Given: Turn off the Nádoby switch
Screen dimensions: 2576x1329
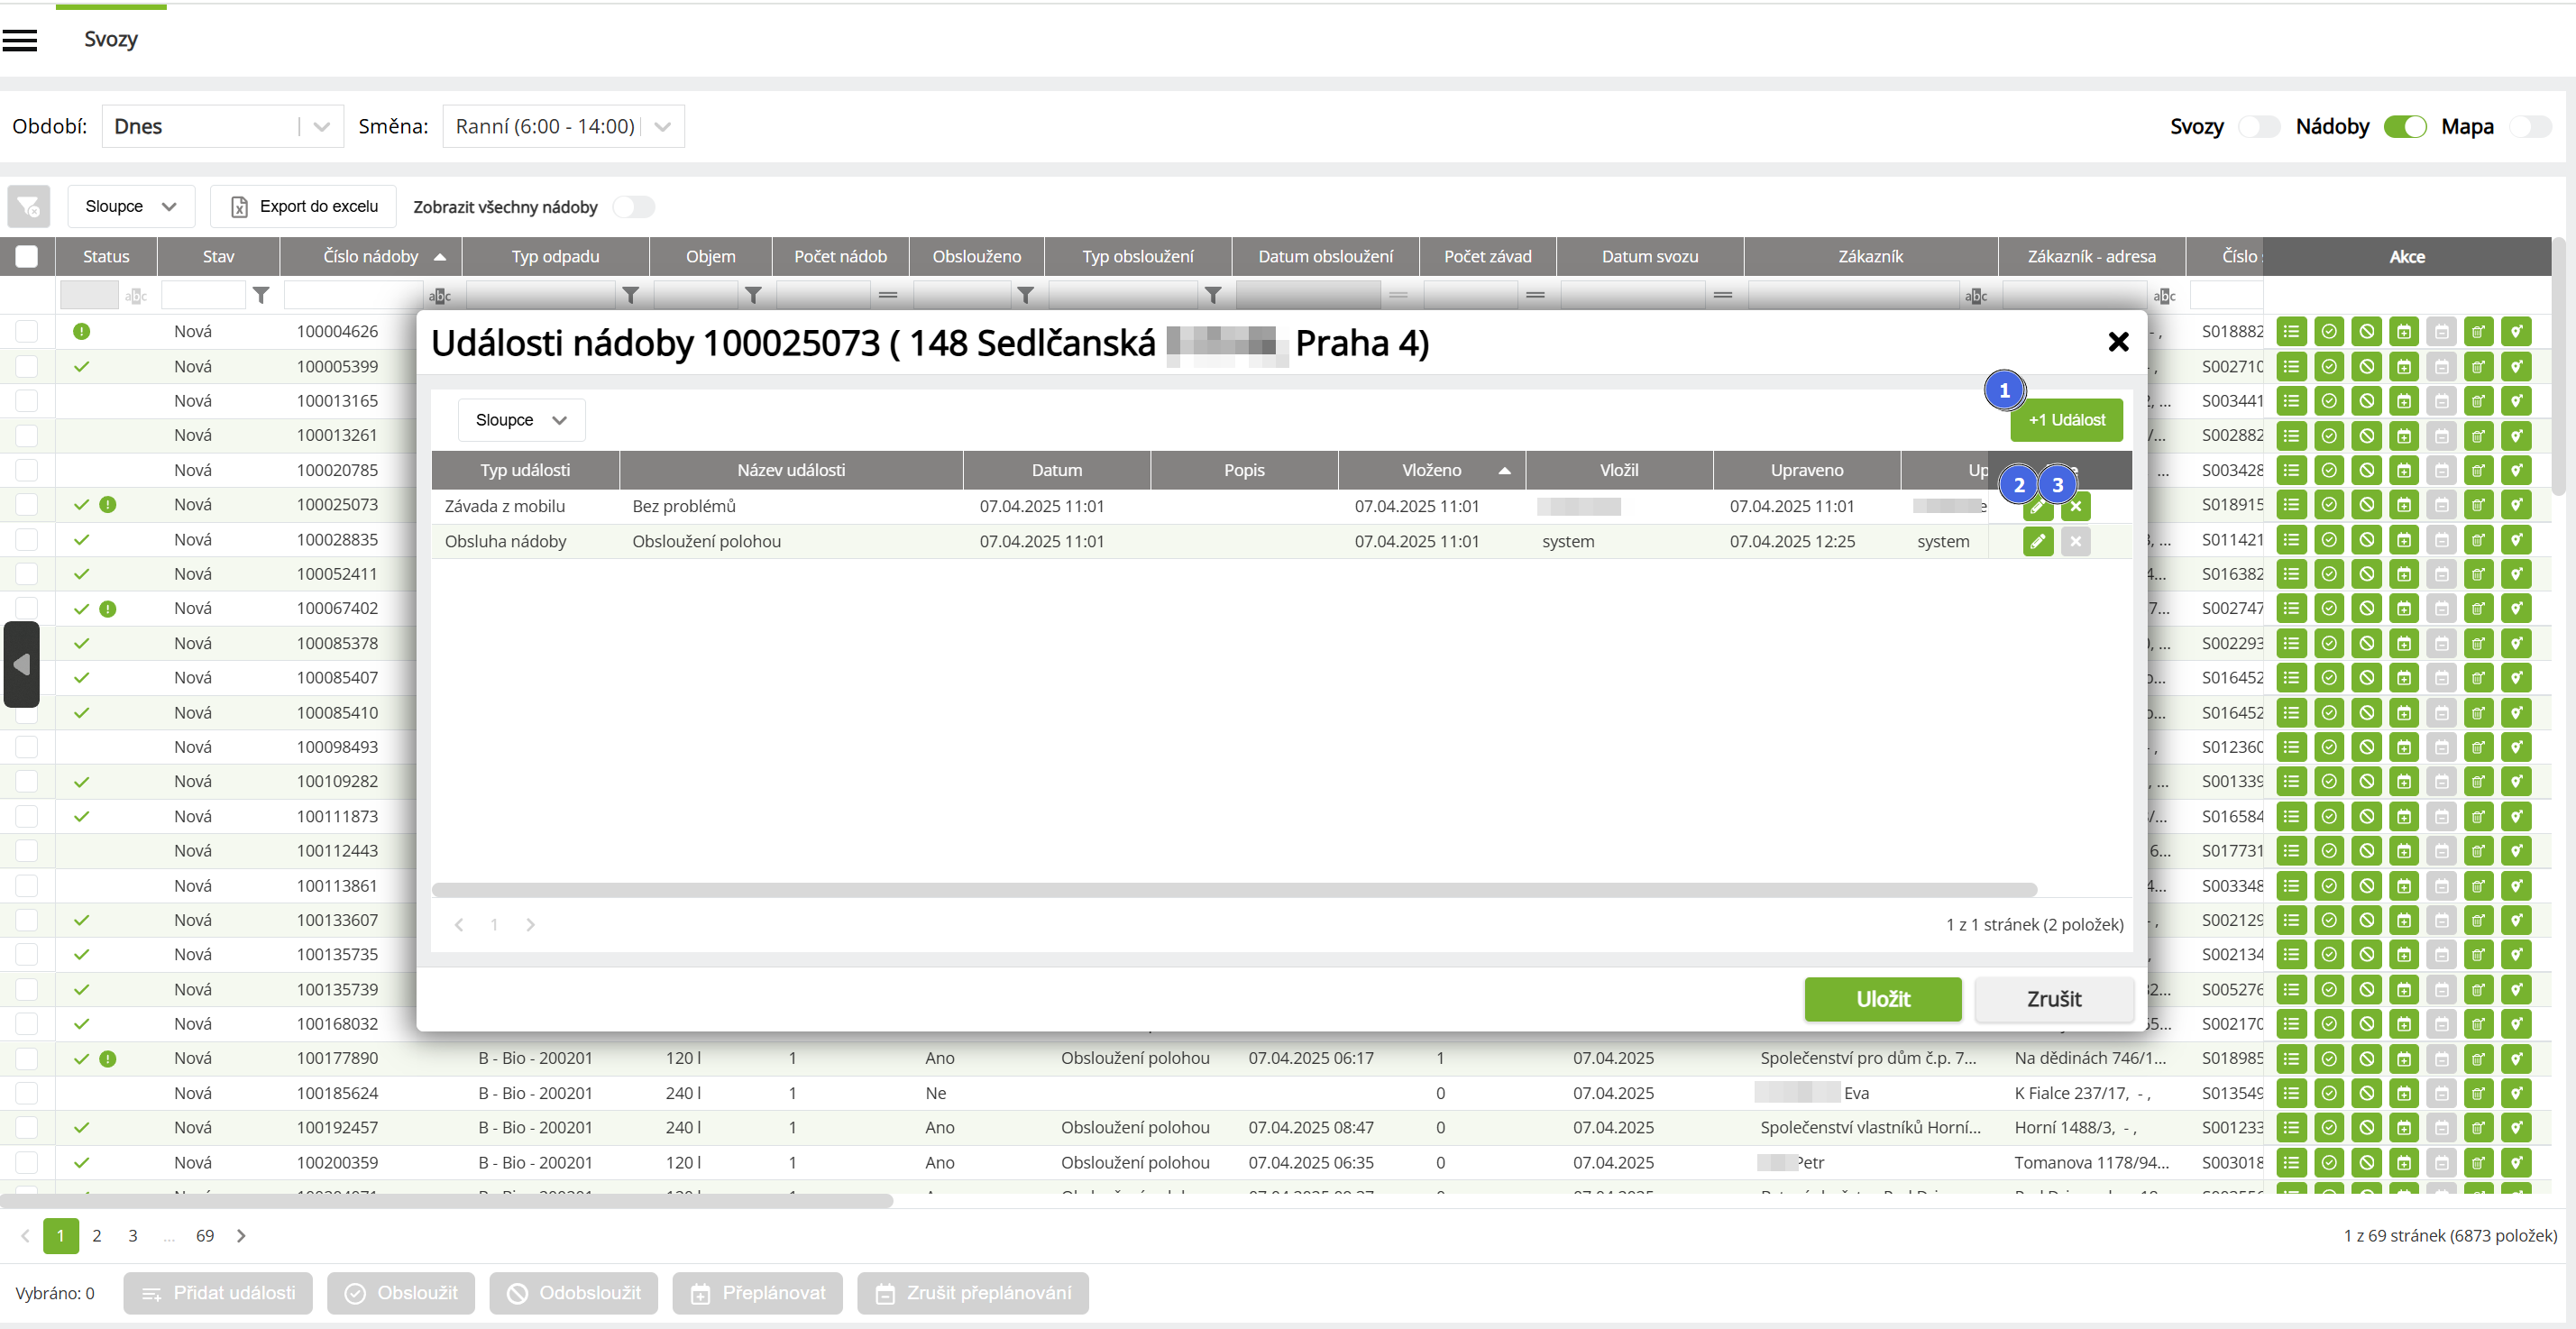Looking at the screenshot, I should click(2405, 127).
